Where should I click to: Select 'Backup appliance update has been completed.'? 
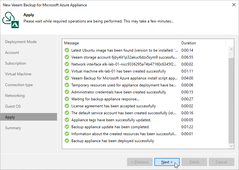pyautogui.click(x=110, y=127)
